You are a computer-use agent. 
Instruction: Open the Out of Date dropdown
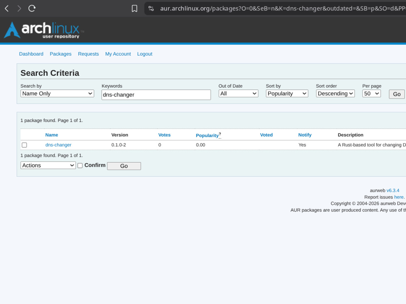click(x=238, y=94)
